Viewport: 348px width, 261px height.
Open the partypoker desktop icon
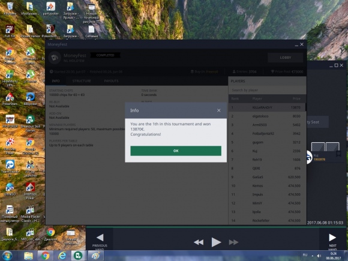point(50,8)
